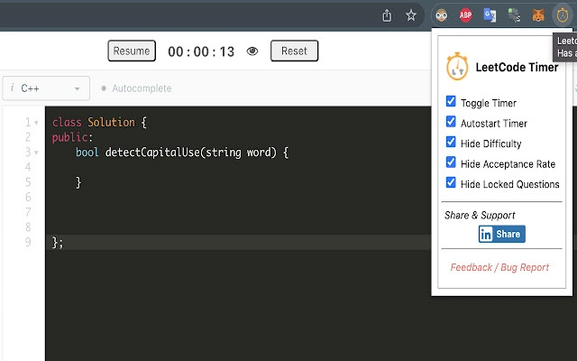Viewport: 577px width, 361px height.
Task: Collapse the code fold at line 1
Action: coord(36,123)
